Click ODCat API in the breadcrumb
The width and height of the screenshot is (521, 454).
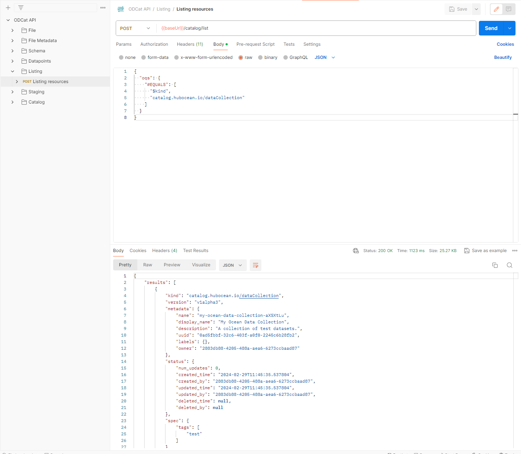[139, 9]
